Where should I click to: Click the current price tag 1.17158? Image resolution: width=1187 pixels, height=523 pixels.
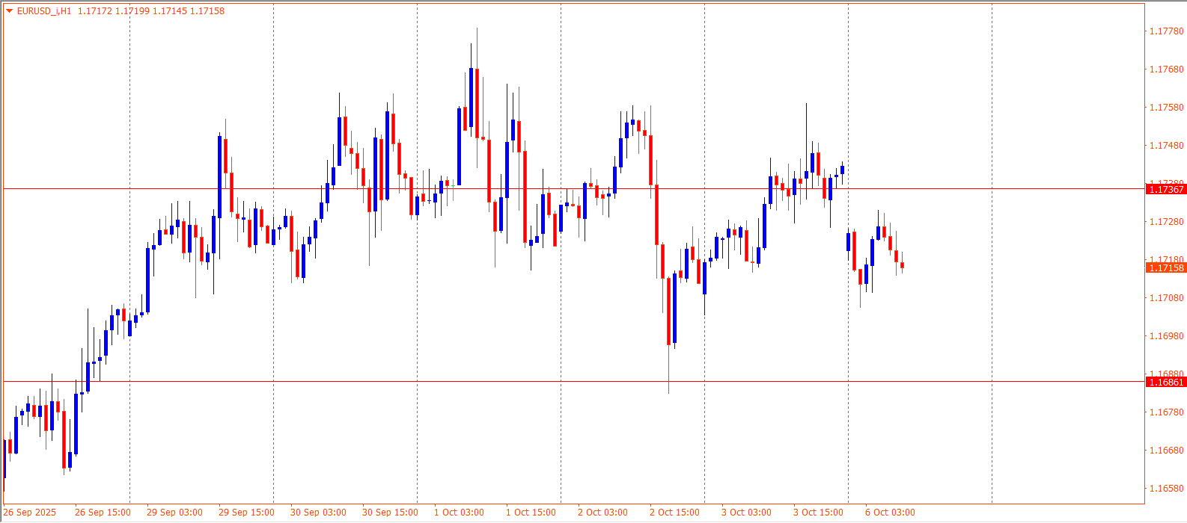(1166, 268)
